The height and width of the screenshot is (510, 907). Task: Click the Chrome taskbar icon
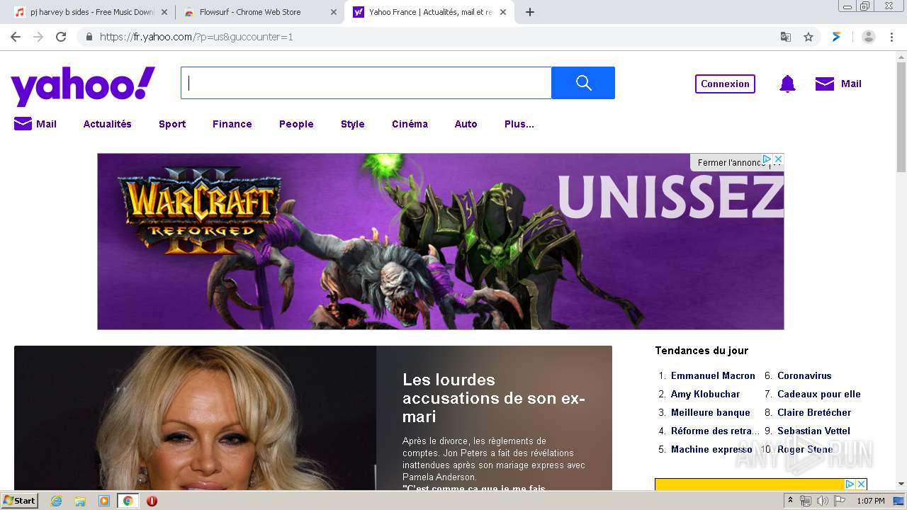tap(128, 501)
